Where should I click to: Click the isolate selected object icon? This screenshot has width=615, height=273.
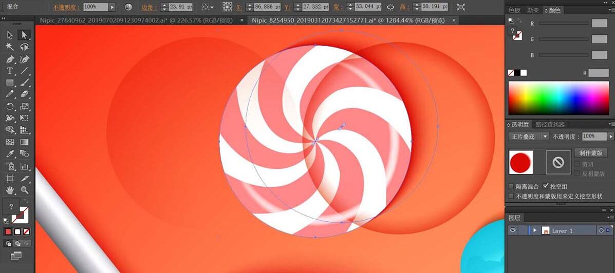[x=461, y=7]
